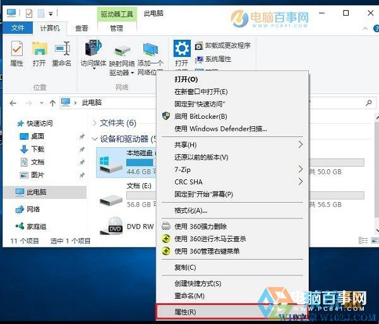
Task: Select 图片 in the navigation pane
Action: coord(32,175)
